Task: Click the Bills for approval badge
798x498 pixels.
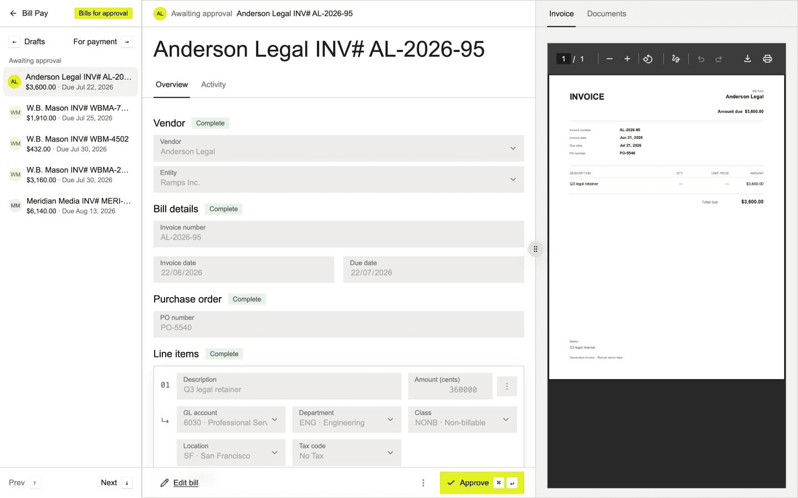Action: [104, 13]
